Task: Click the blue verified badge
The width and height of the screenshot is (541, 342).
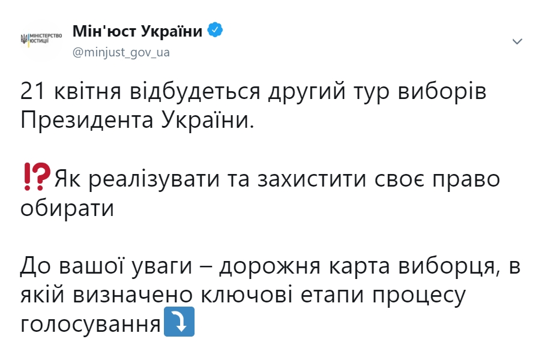Action: pos(215,31)
